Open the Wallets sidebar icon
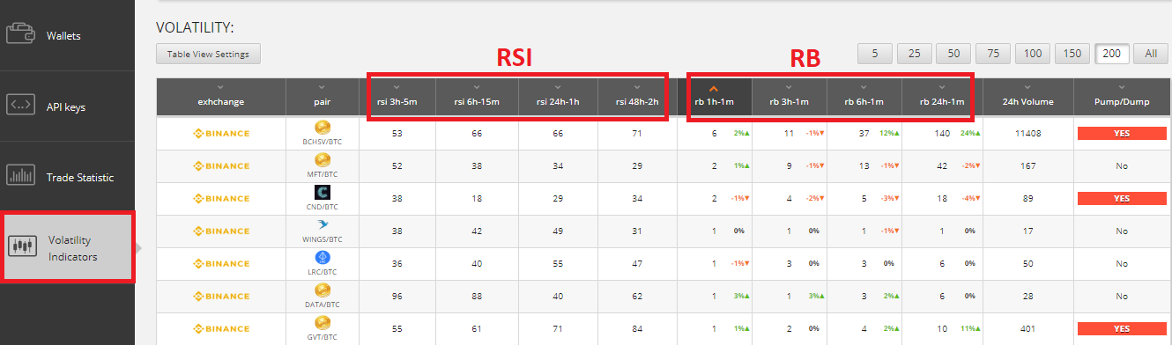This screenshot has width=1172, height=345. tap(20, 36)
